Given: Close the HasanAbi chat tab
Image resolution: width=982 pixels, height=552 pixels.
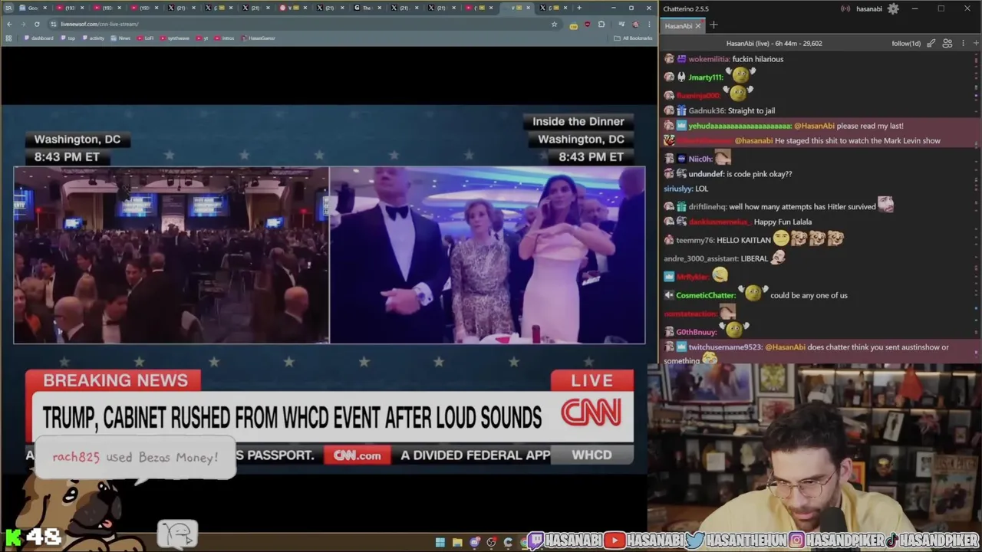Looking at the screenshot, I should click(698, 26).
